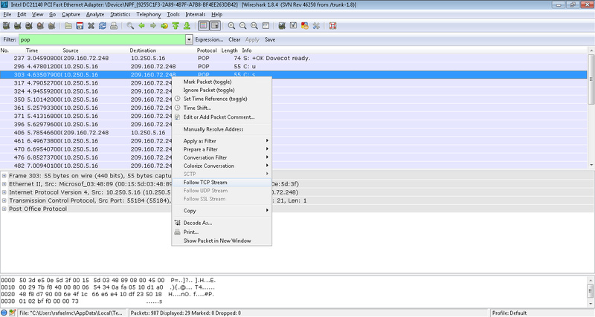Viewport: 595px width, 317px height.
Task: Open Colorize Conversation submenu
Action: [222, 166]
